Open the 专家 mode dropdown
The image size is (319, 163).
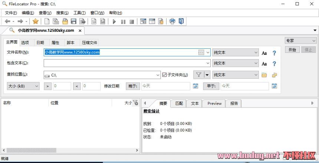[x=300, y=41]
